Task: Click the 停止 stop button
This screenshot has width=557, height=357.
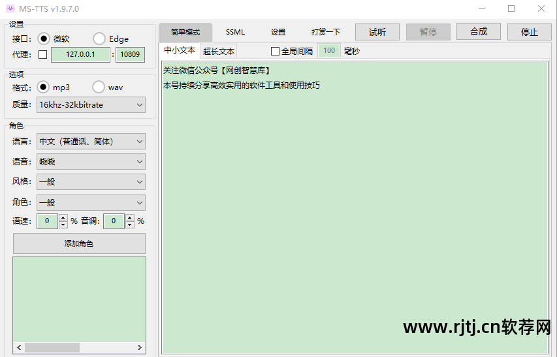Action: tap(530, 32)
